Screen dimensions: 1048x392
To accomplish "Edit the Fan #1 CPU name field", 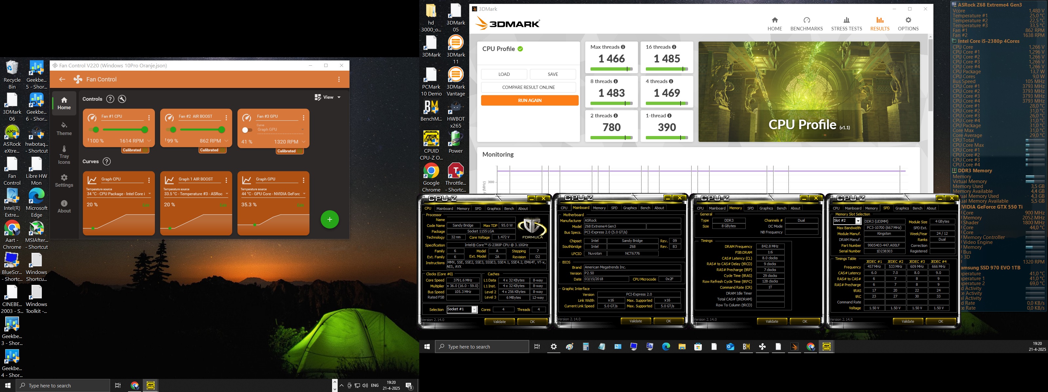I will tap(122, 117).
